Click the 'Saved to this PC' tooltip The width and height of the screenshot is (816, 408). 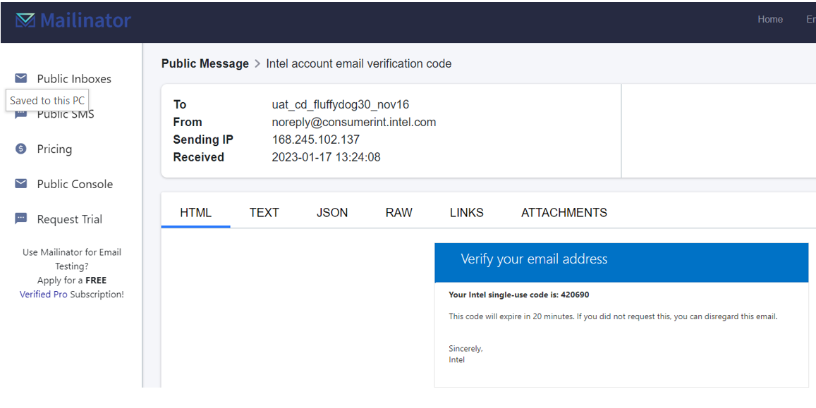47,100
